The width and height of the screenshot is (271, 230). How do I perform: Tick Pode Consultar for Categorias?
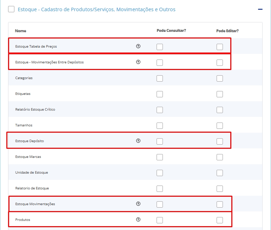coord(160,78)
